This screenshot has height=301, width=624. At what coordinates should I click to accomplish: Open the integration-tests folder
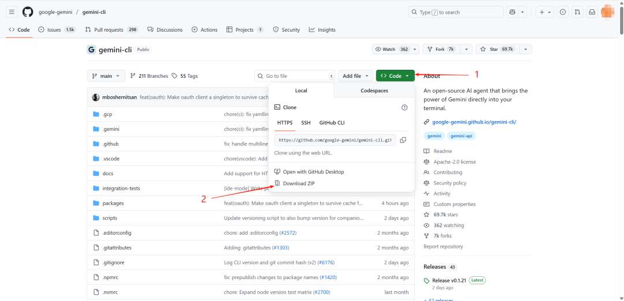pos(121,188)
